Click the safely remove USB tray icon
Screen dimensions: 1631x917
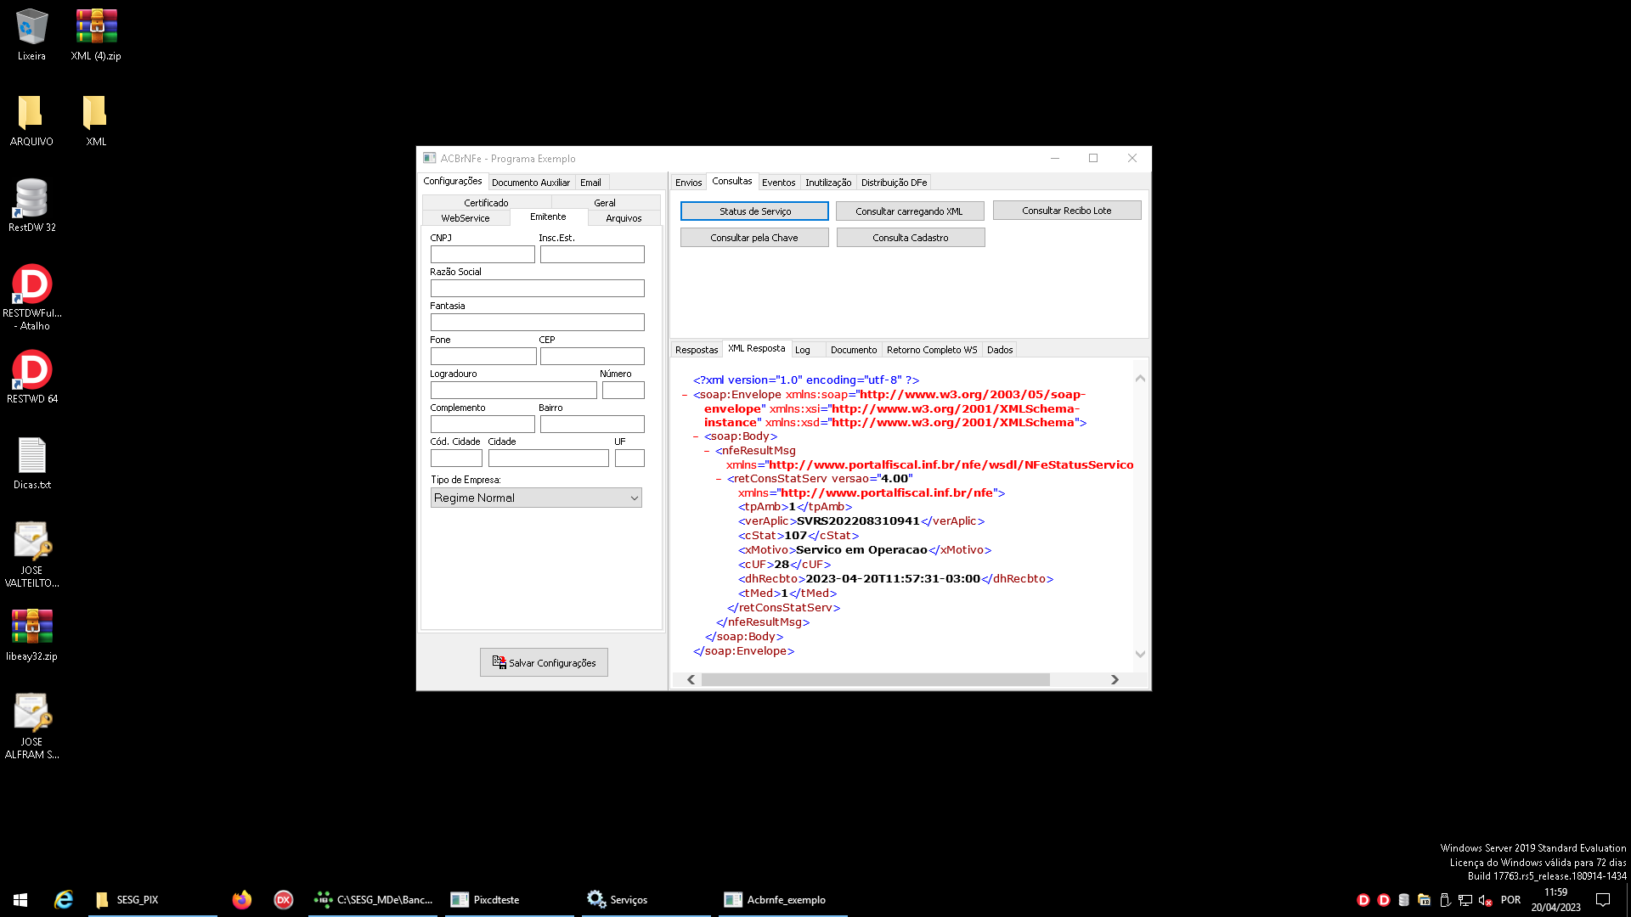(1445, 900)
